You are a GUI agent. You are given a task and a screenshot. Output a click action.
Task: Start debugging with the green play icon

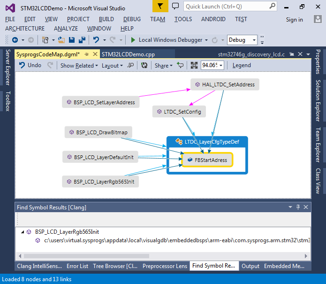coord(133,40)
